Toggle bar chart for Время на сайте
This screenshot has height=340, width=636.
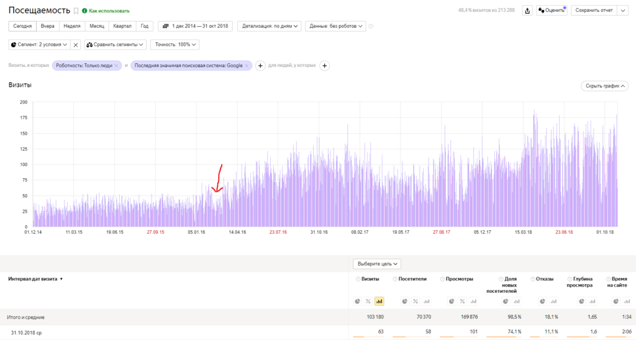(627, 301)
